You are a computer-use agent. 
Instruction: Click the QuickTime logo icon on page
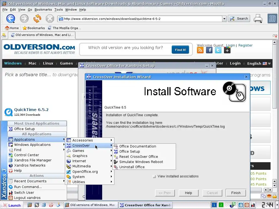[x=8, y=112]
